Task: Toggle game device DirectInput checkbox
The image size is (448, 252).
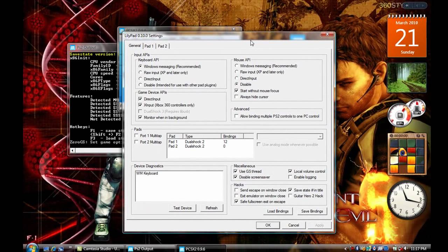Action: 149,99
